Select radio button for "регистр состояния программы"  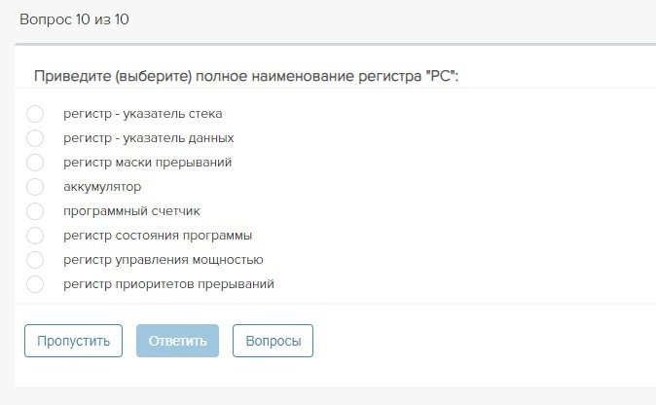tap(35, 236)
